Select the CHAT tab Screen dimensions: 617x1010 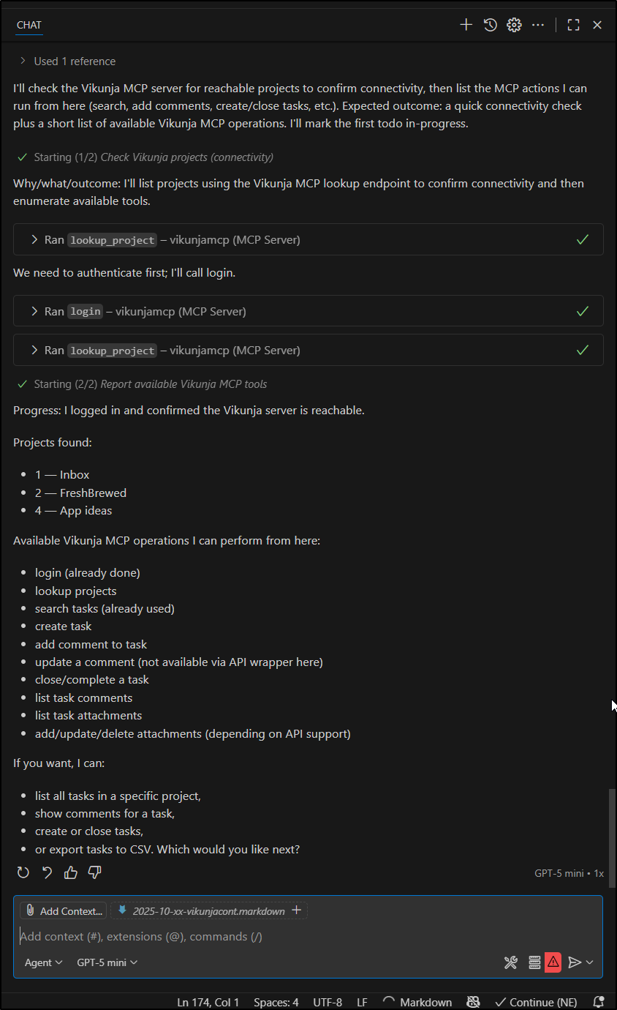(29, 25)
